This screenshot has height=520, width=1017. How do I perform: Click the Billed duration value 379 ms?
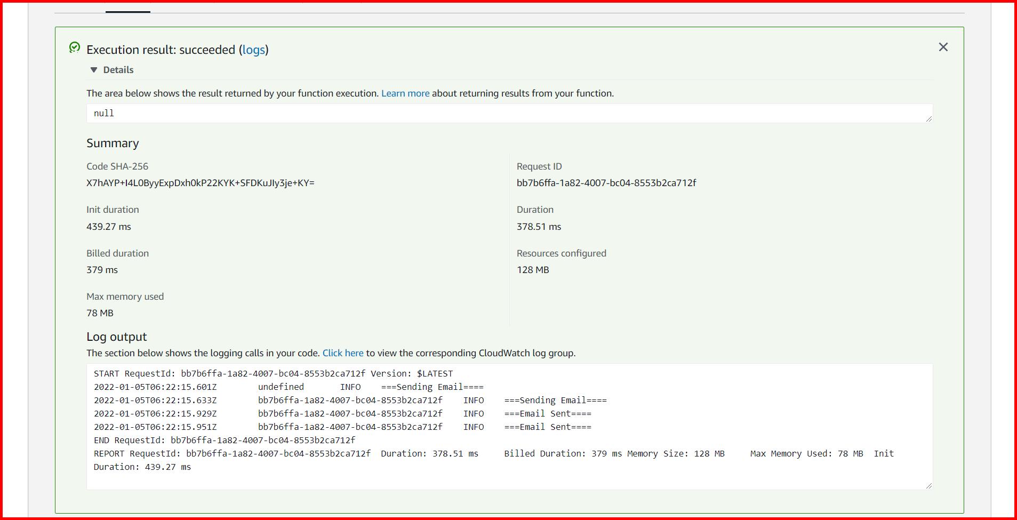101,270
